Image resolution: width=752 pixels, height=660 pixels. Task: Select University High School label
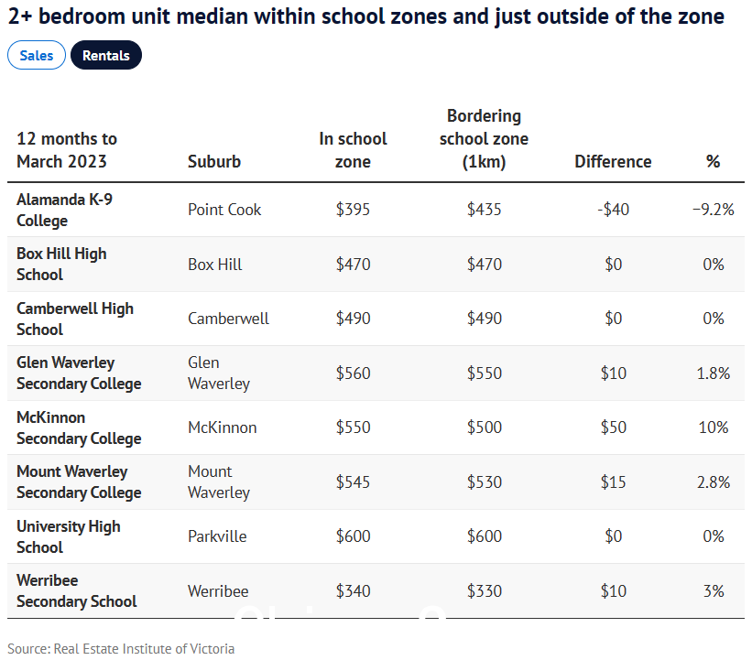coord(69,536)
